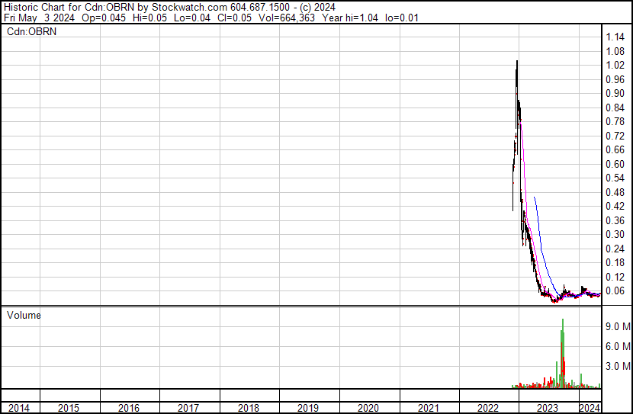The width and height of the screenshot is (633, 414).
Task: Click the Stockwatch.com text in the header
Action: [x=190, y=8]
